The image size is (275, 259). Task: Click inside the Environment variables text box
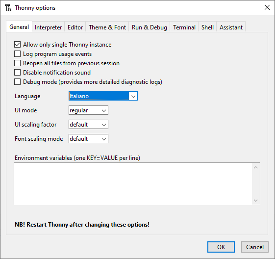pyautogui.click(x=133, y=183)
